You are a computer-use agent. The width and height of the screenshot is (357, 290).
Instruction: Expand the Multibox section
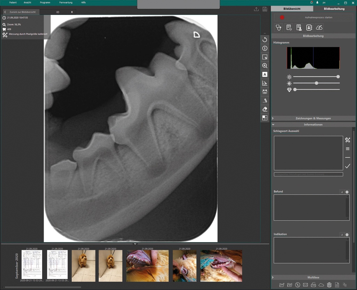tap(313, 277)
